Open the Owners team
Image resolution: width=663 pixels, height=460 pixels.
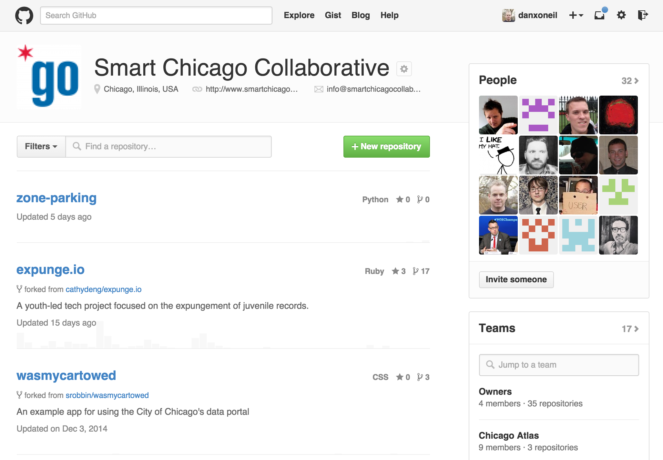495,392
